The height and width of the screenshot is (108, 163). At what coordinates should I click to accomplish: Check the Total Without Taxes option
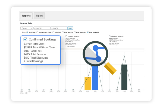[37, 32]
